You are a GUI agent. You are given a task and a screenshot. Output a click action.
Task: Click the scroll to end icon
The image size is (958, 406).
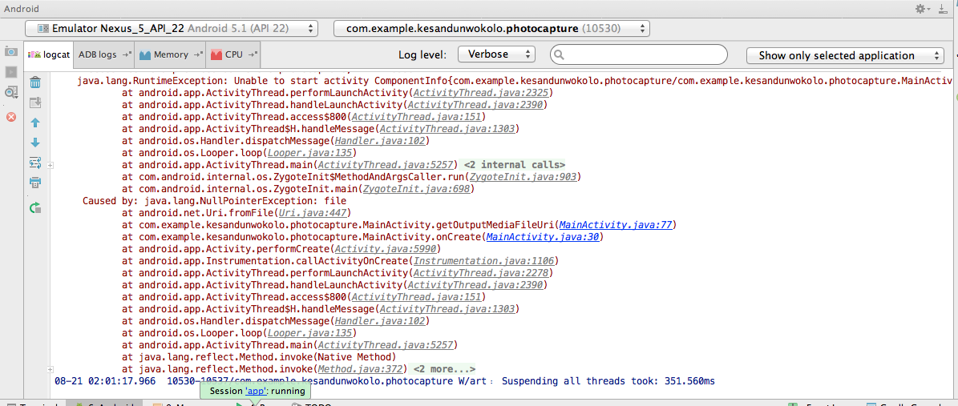pos(35,103)
